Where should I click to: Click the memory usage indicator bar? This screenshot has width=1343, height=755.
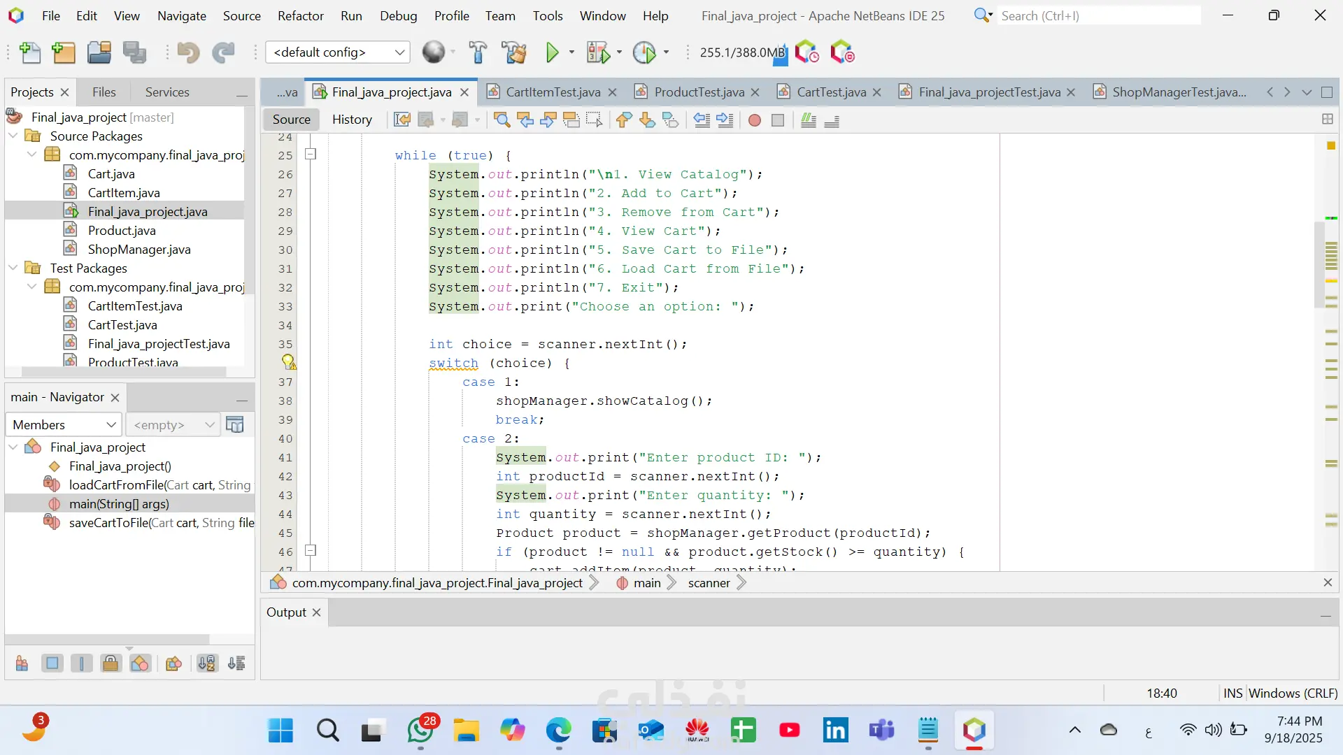tap(742, 52)
